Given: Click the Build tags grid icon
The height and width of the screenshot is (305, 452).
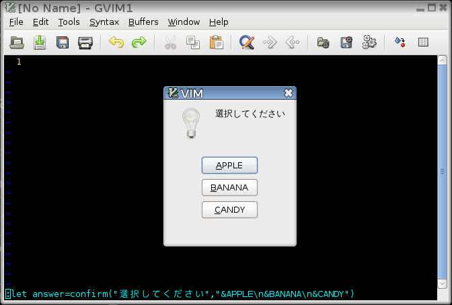Looking at the screenshot, I should click(423, 42).
